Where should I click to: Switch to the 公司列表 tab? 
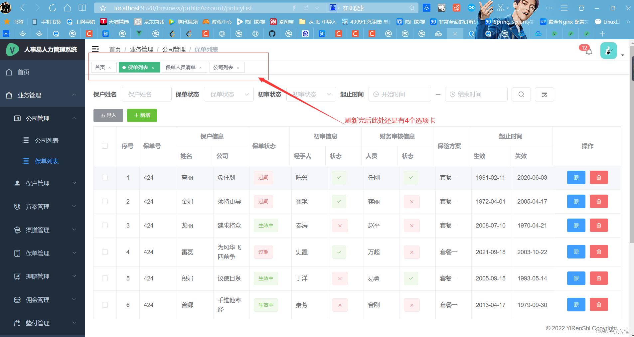(224, 67)
